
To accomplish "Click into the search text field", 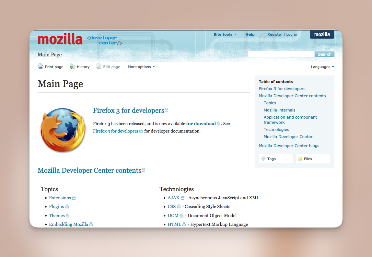I will coord(281,54).
